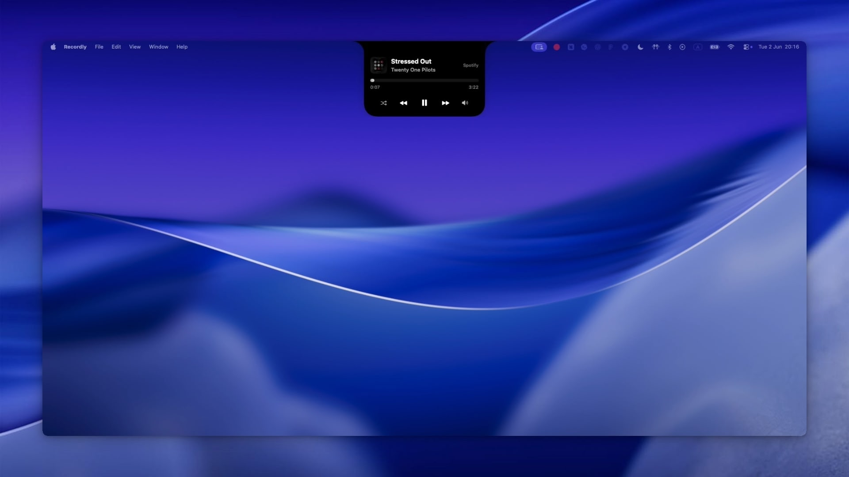Click the Twenty One Pilots artist name
Image resolution: width=849 pixels, height=477 pixels.
[413, 70]
